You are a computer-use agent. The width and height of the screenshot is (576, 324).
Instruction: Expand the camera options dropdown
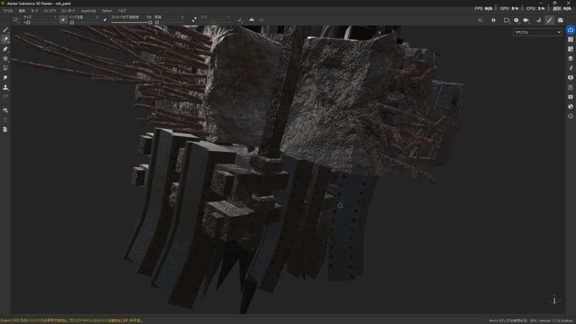point(527,20)
